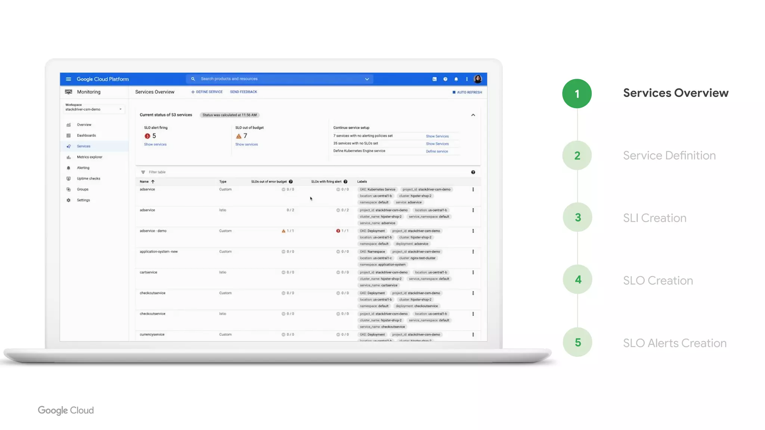Open the notifications bell icon
The height and width of the screenshot is (430, 765).
[x=456, y=79]
